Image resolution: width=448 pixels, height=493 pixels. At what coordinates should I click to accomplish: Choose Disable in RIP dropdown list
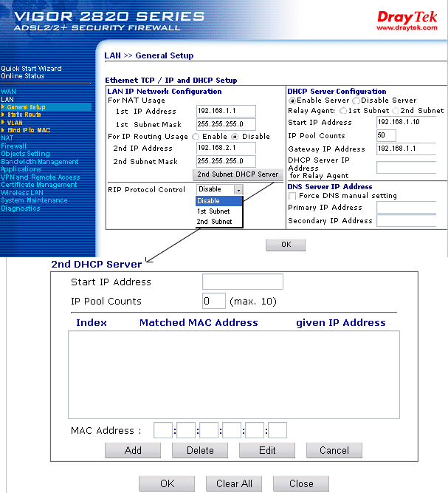point(219,201)
